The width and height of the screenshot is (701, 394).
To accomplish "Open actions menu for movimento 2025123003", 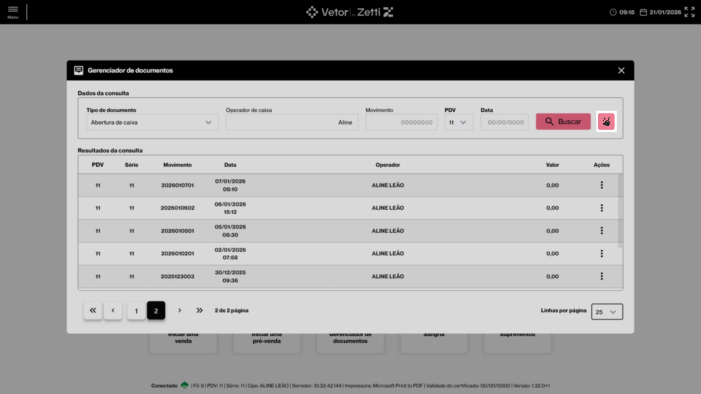I will [x=602, y=276].
